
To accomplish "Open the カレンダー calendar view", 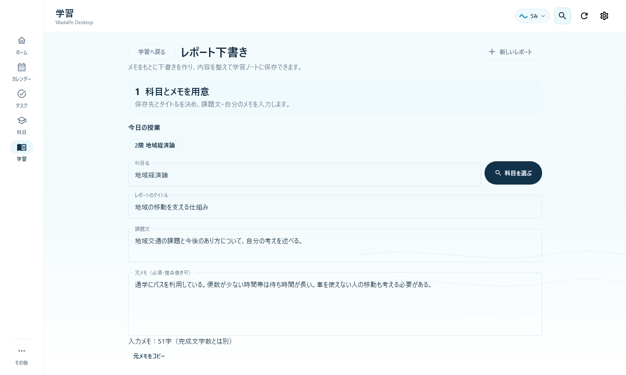I will 22,72.
